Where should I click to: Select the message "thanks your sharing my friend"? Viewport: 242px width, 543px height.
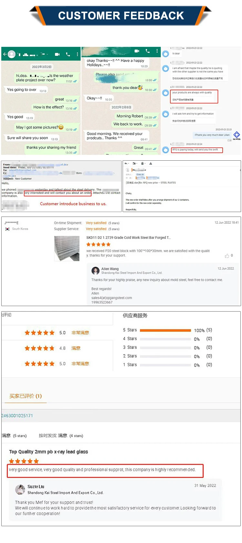click(51, 149)
